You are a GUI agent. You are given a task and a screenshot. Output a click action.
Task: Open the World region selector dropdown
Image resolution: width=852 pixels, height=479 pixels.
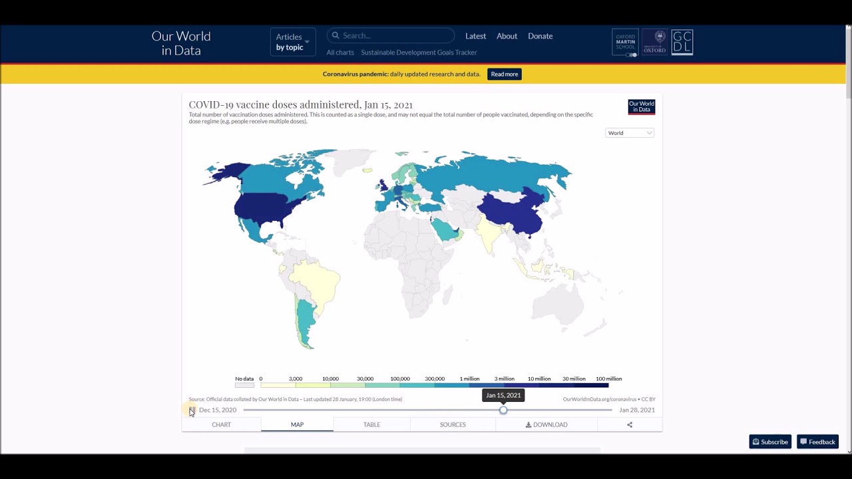[630, 133]
